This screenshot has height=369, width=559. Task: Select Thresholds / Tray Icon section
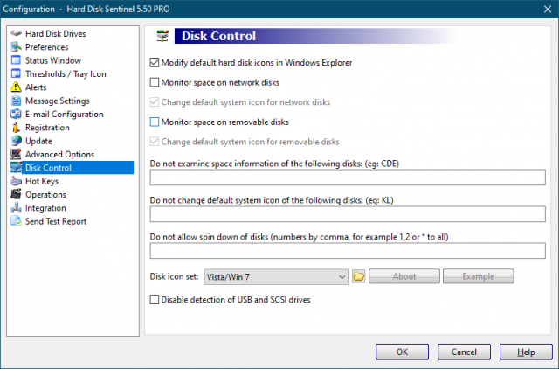coord(66,74)
